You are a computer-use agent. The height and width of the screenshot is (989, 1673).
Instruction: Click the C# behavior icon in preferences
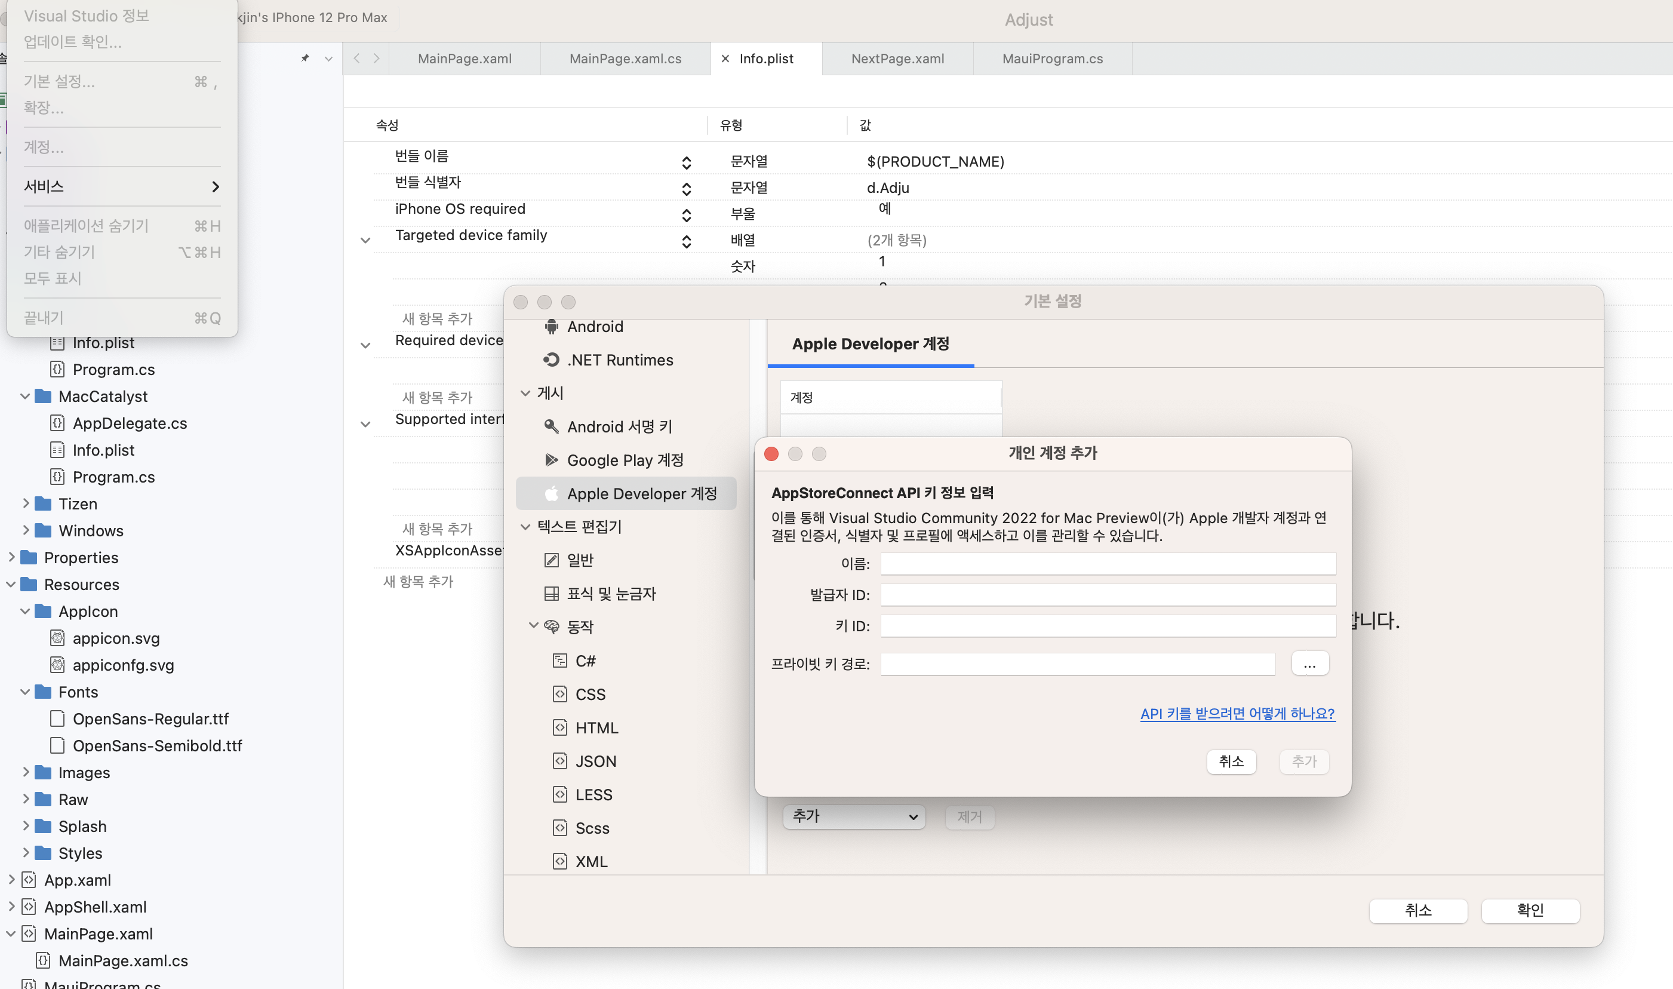pos(559,661)
